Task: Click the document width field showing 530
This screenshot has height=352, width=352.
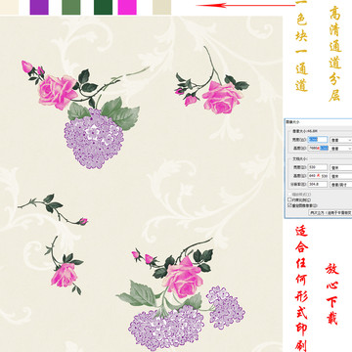Action: [318, 167]
